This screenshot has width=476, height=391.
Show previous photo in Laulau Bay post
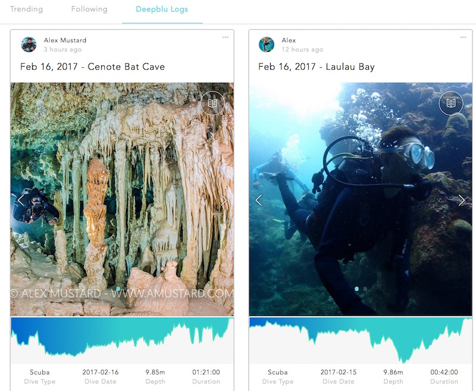tap(259, 200)
